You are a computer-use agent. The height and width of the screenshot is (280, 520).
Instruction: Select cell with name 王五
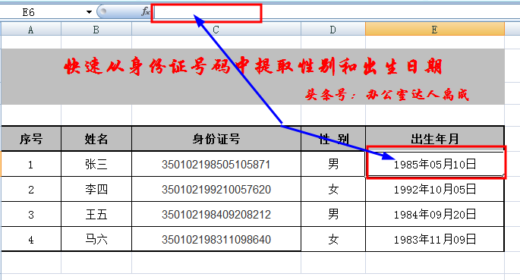(96, 215)
